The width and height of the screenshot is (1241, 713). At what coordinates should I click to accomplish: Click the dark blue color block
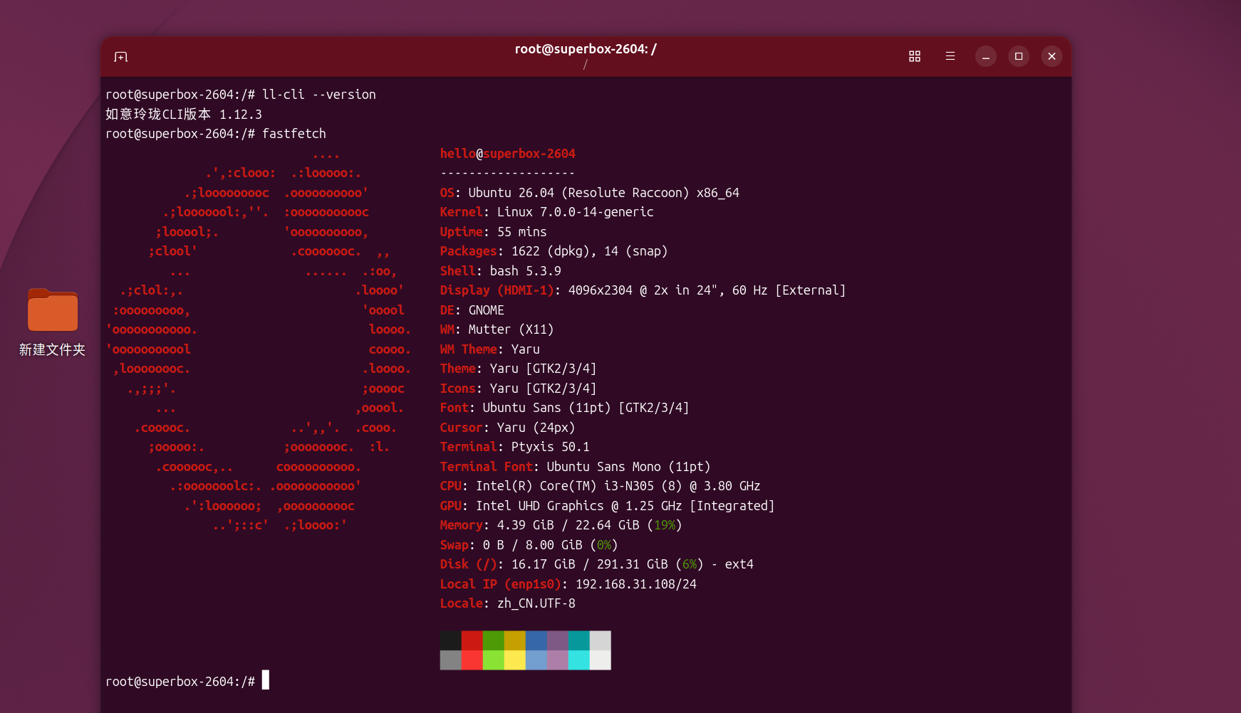pyautogui.click(x=536, y=640)
